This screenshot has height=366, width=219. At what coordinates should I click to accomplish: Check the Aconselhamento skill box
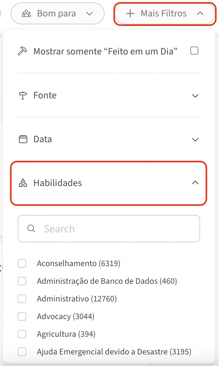click(22, 264)
